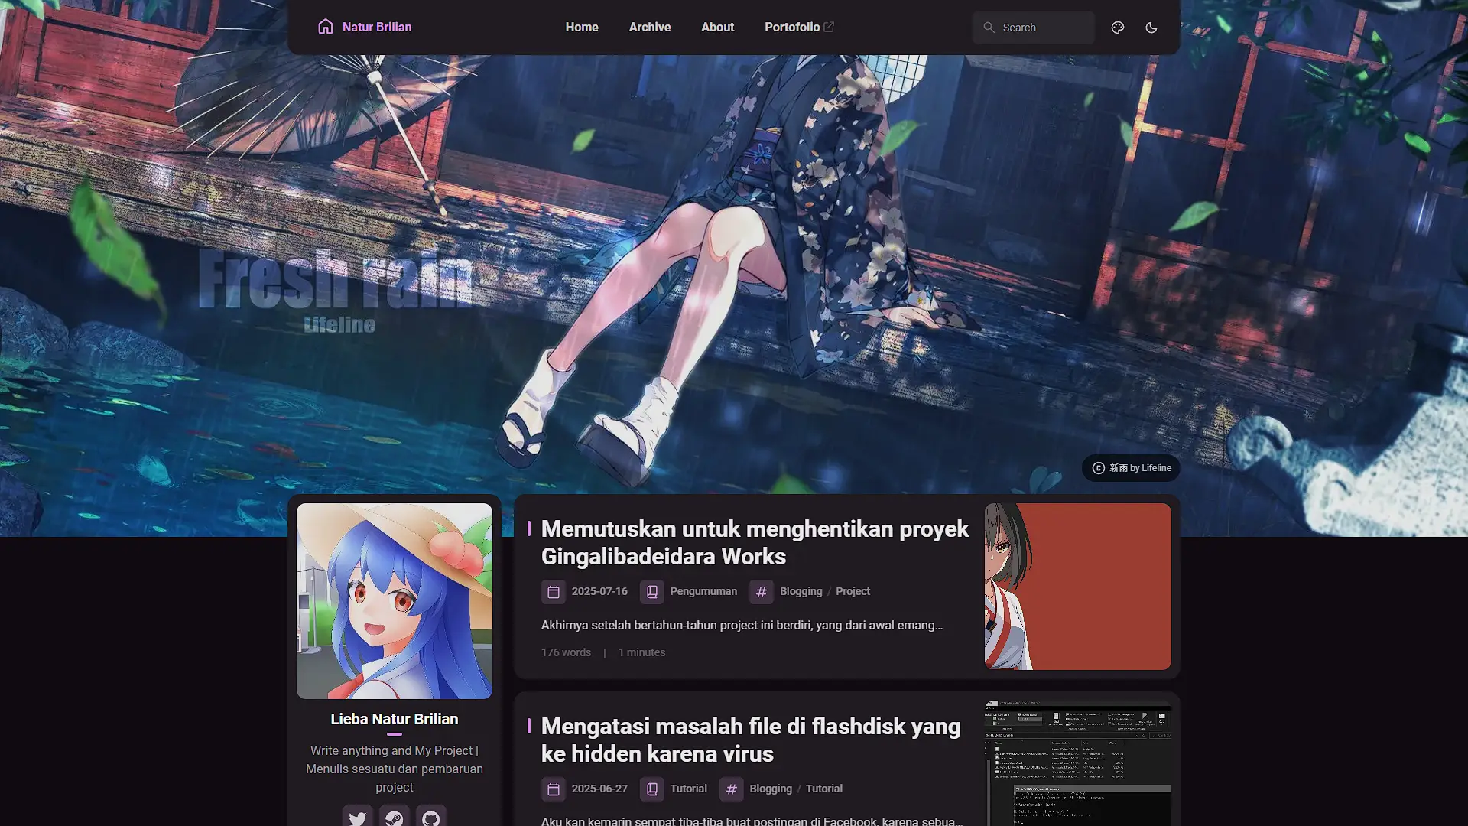Open the About page
Viewport: 1468px width, 826px height.
[718, 27]
